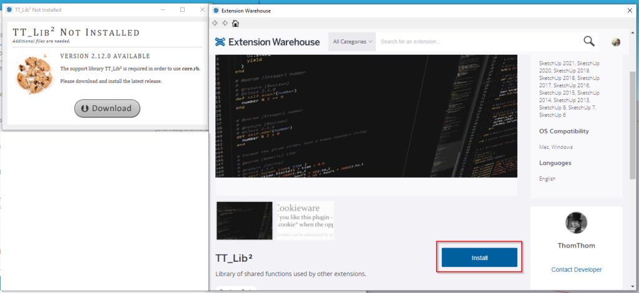Click the 'VERSION 2.12.0 AVAILABLE' text
This screenshot has width=639, height=293.
tap(105, 55)
